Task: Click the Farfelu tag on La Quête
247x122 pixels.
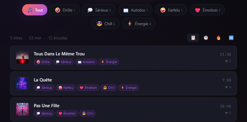Action: [66, 88]
